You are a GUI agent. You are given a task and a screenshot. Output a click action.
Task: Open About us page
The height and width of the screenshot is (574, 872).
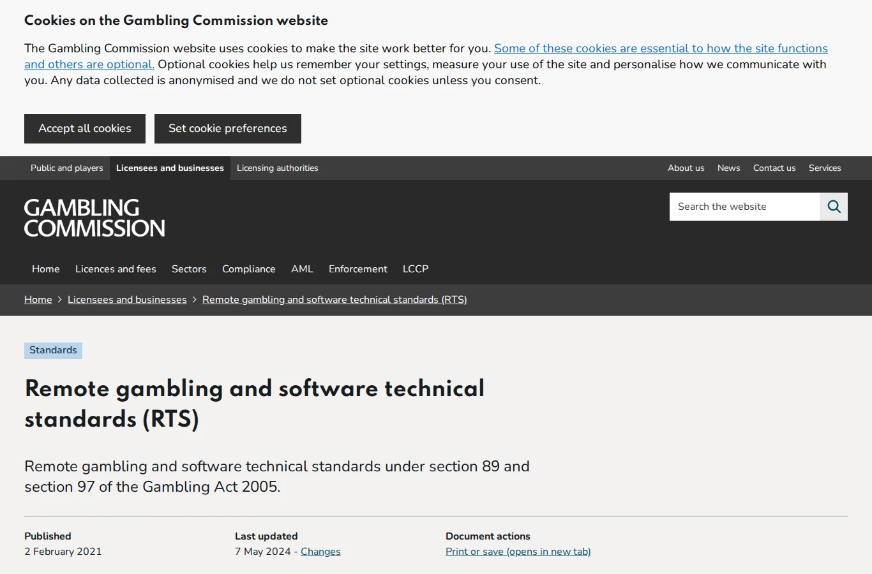coord(686,168)
